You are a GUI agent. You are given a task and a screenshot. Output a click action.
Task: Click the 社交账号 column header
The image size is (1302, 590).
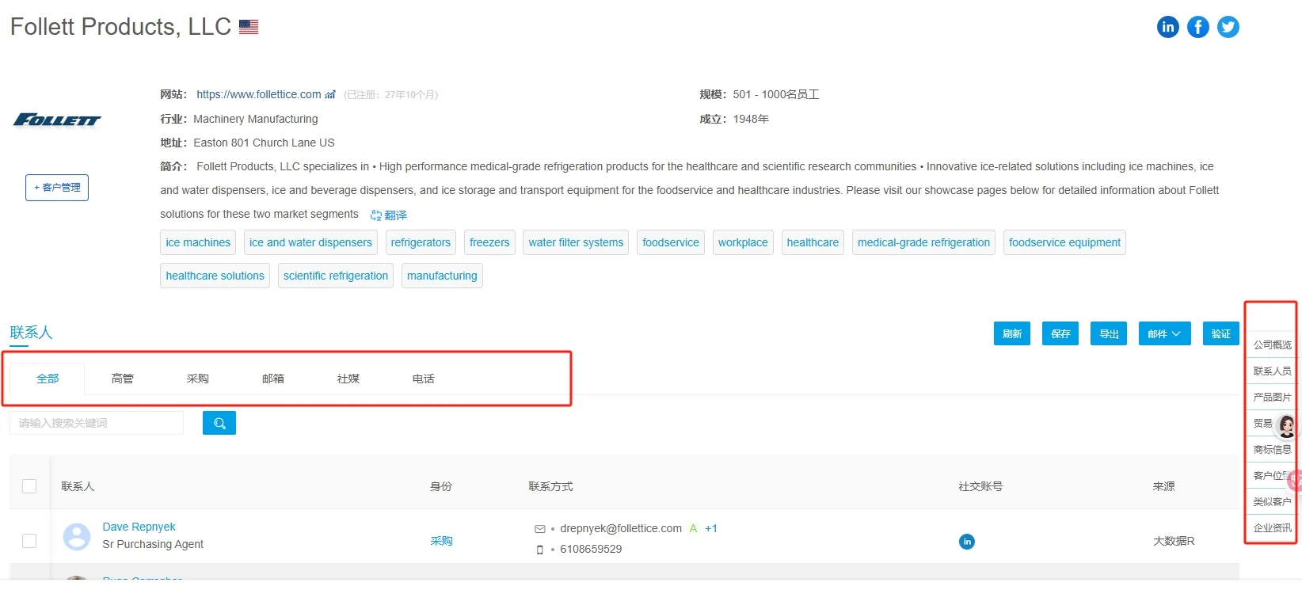point(980,486)
